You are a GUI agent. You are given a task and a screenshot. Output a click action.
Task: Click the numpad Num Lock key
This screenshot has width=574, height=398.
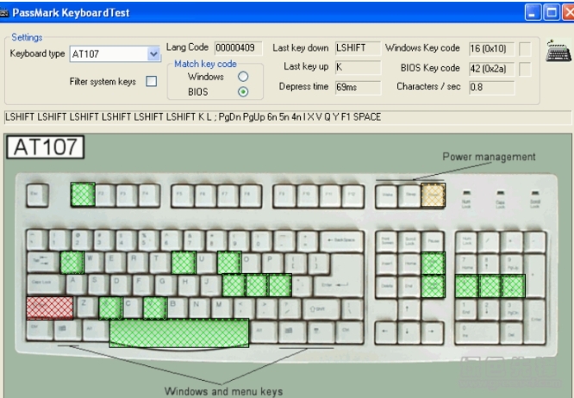pyautogui.click(x=466, y=241)
